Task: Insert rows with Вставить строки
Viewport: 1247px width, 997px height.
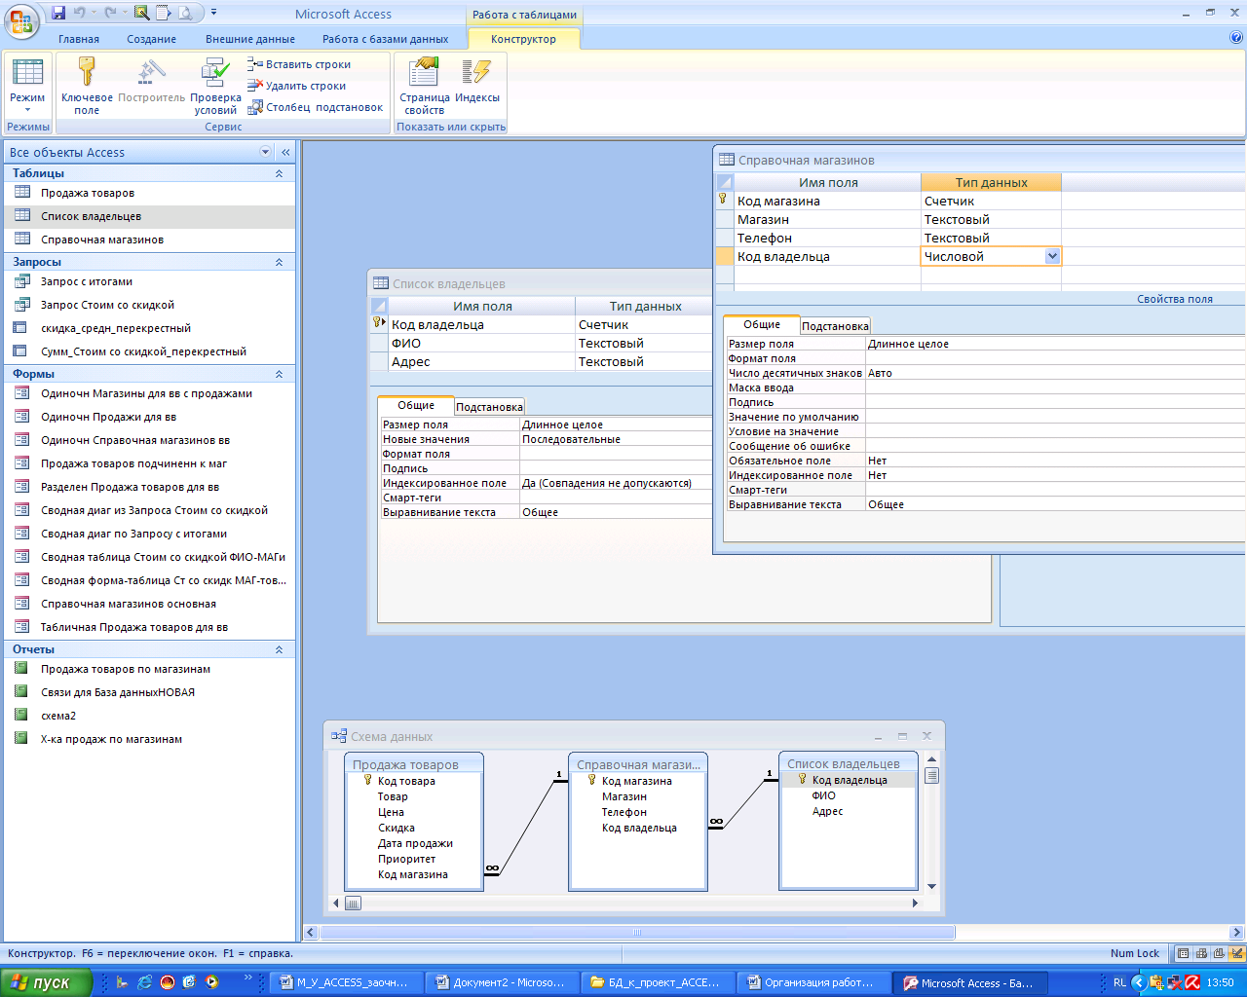Action: (299, 64)
